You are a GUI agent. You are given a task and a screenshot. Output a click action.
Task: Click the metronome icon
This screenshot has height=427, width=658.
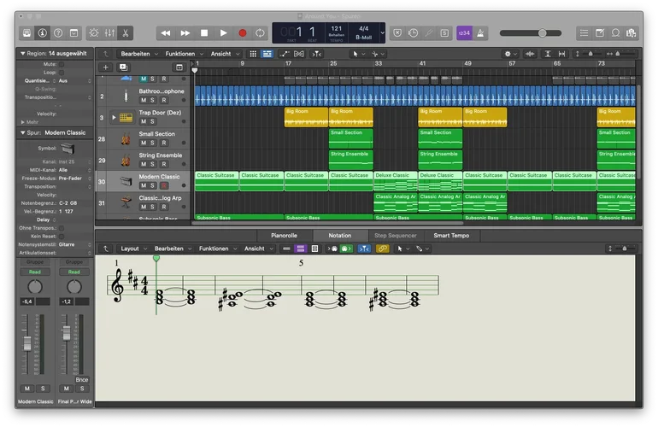point(481,33)
